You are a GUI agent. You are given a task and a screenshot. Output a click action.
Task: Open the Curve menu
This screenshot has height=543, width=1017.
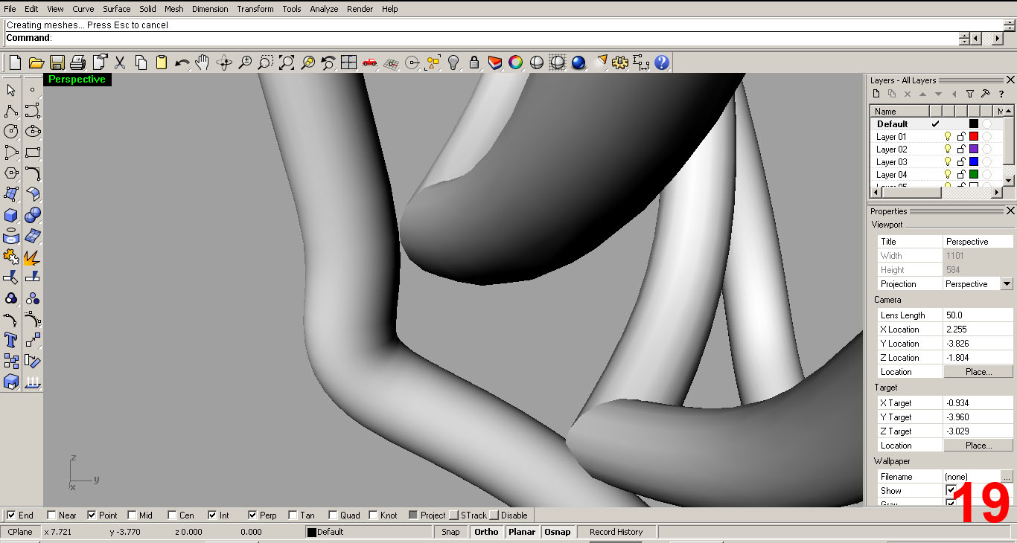tap(83, 9)
